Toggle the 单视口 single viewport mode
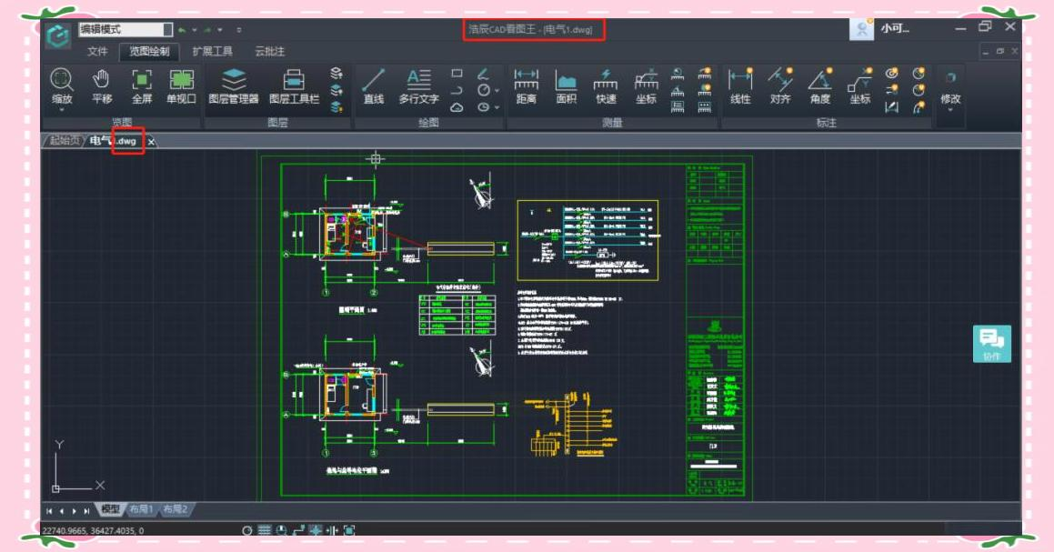 point(181,85)
